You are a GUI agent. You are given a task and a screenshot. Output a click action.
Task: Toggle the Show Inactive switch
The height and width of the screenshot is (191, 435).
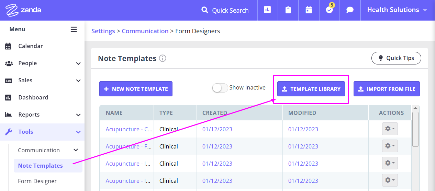tap(220, 88)
